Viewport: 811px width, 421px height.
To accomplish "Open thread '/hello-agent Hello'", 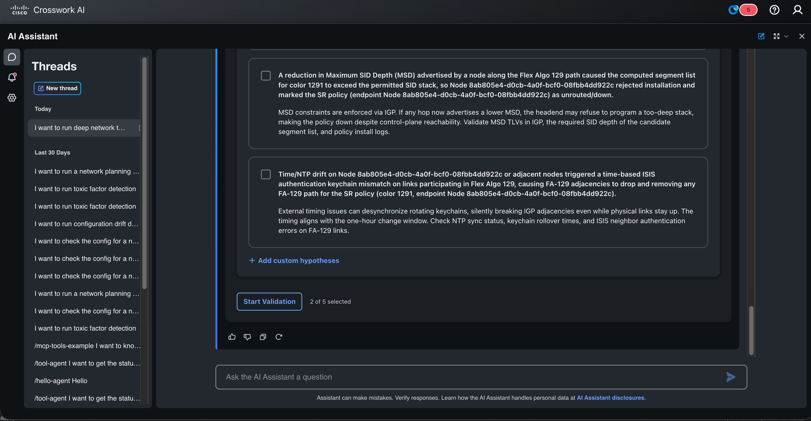I will click(x=61, y=381).
